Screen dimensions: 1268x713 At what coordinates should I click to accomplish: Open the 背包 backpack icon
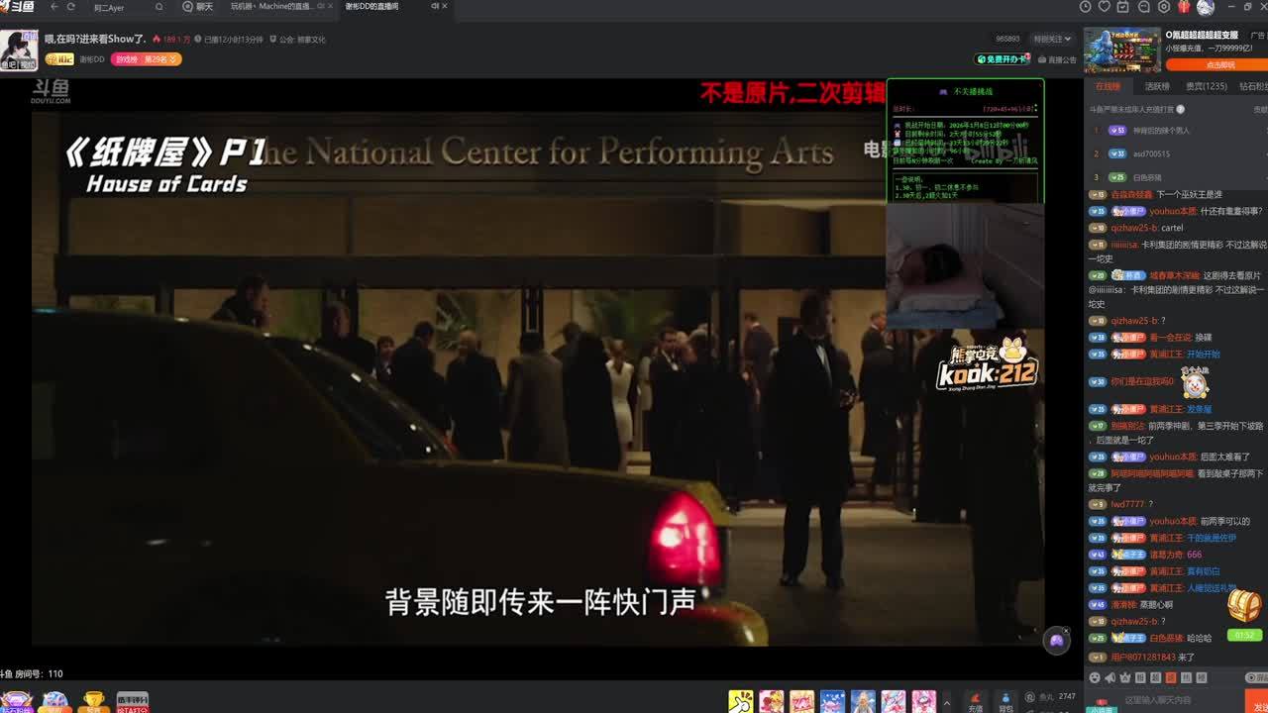tap(1005, 700)
